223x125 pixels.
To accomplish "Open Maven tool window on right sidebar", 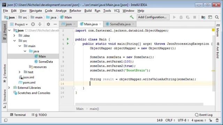I will pyautogui.click(x=218, y=30).
